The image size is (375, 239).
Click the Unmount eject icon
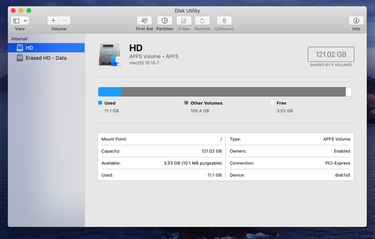(224, 21)
